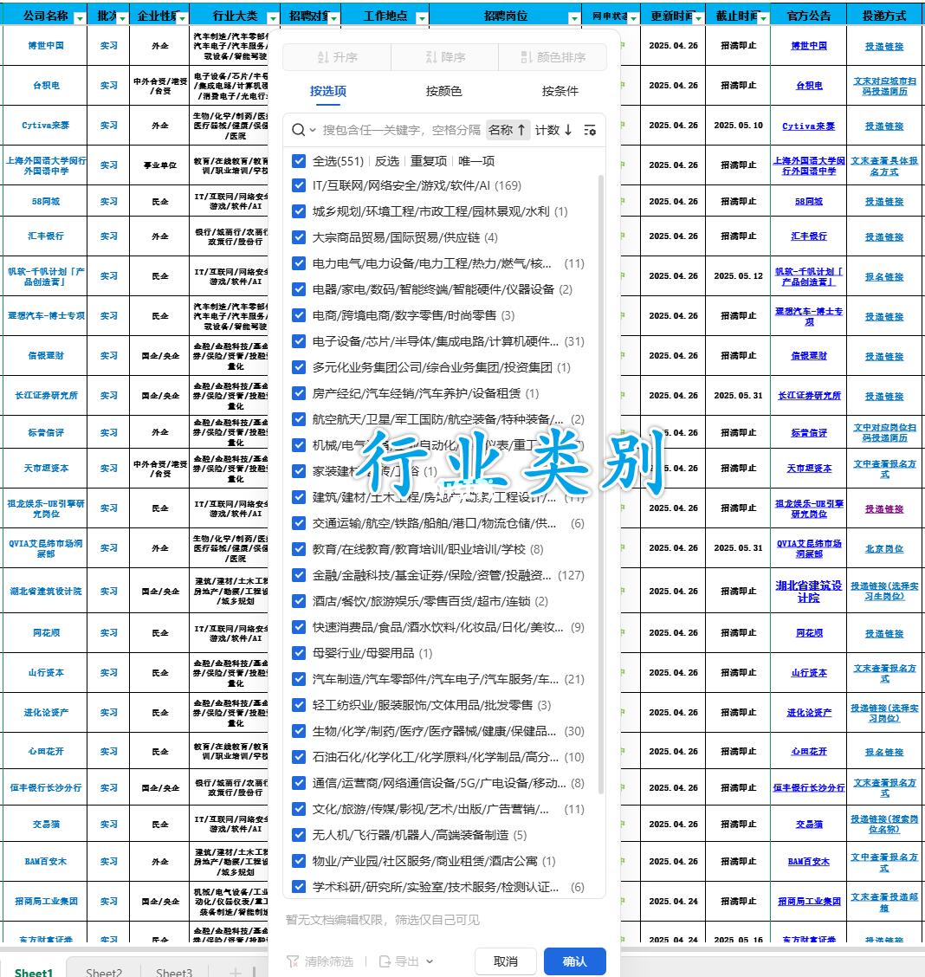Click the filter list vertical scrollbar
Viewport: 925px width, 977px height.
pyautogui.click(x=601, y=484)
